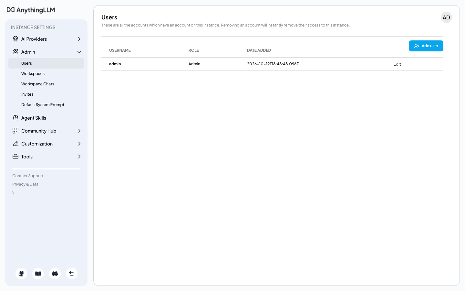The width and height of the screenshot is (465, 291).
Task: Open the GitHub link icon
Action: (x=21, y=274)
